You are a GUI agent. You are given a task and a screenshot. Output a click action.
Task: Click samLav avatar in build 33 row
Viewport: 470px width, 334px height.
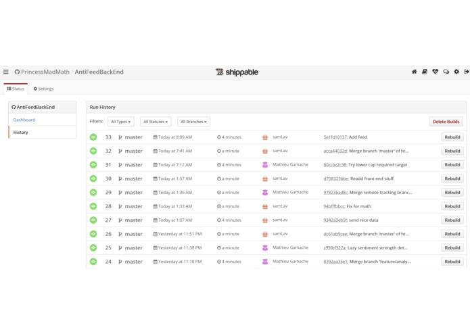click(x=265, y=137)
